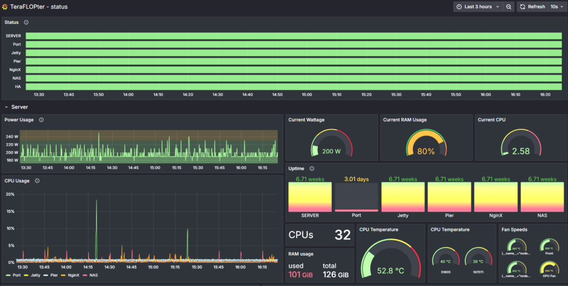Click the Grafana logo icon

coord(5,7)
